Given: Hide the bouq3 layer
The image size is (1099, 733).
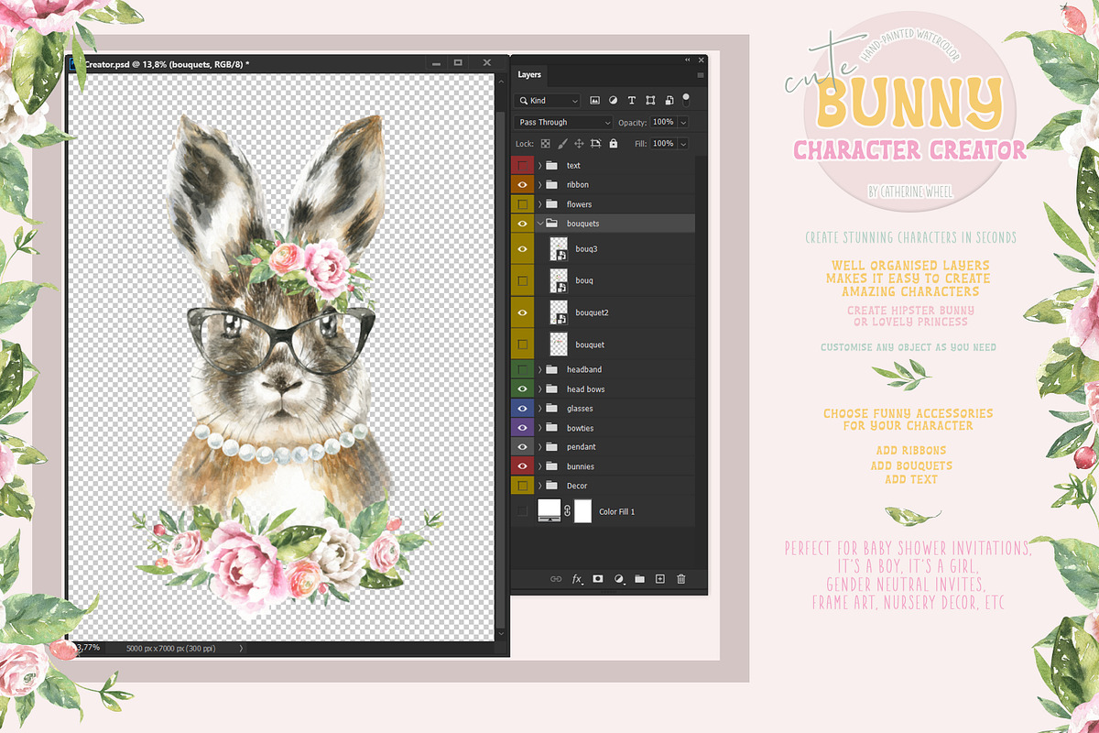Looking at the screenshot, I should (523, 248).
